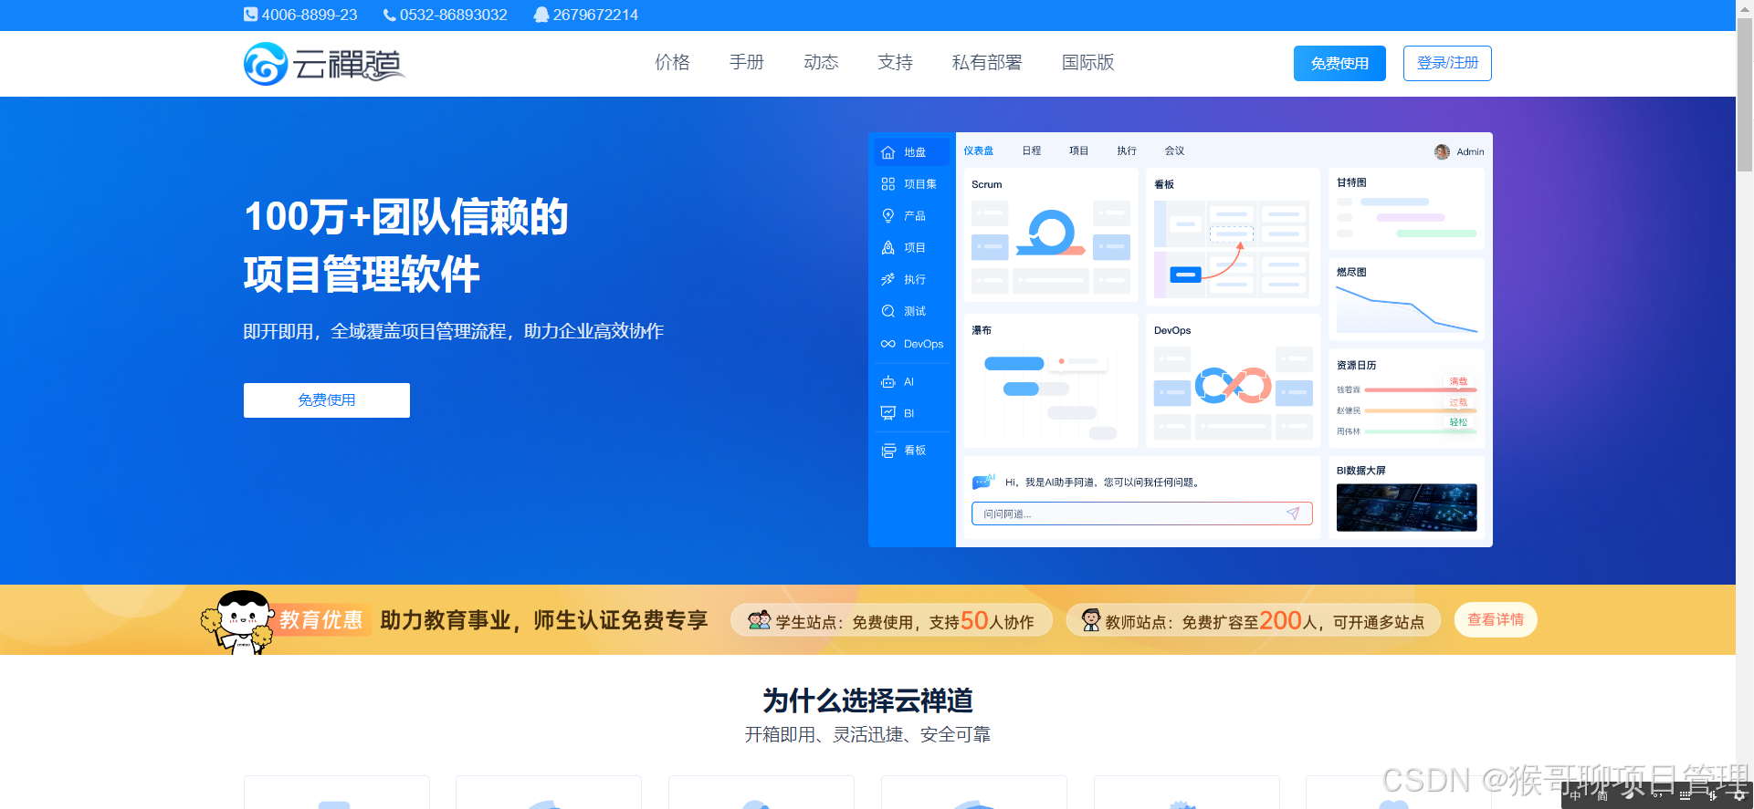The height and width of the screenshot is (809, 1754).
Task: Select the DevOps infinity icon in sidebar
Action: pyautogui.click(x=888, y=344)
